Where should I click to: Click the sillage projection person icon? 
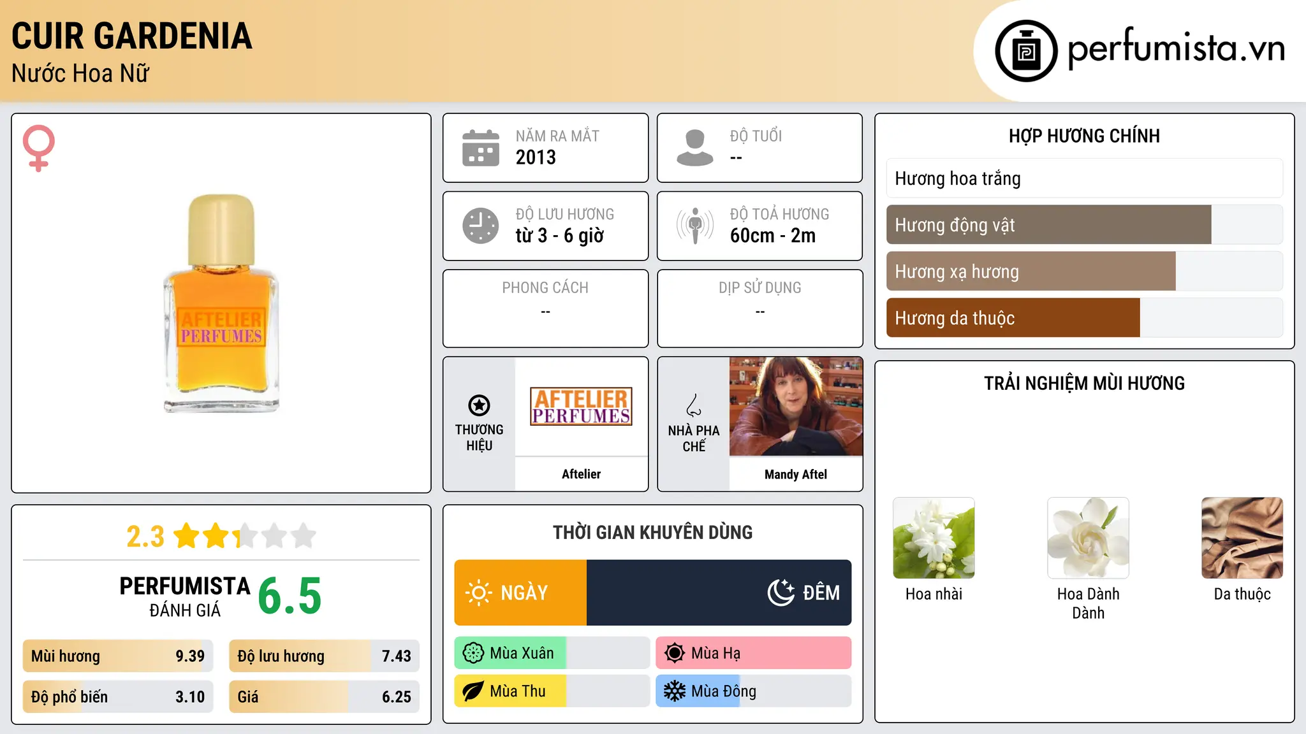694,226
